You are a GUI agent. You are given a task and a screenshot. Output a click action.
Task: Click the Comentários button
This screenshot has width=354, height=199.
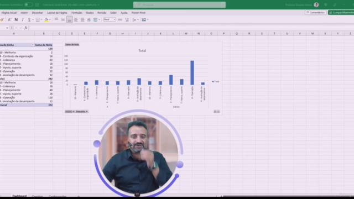315,13
